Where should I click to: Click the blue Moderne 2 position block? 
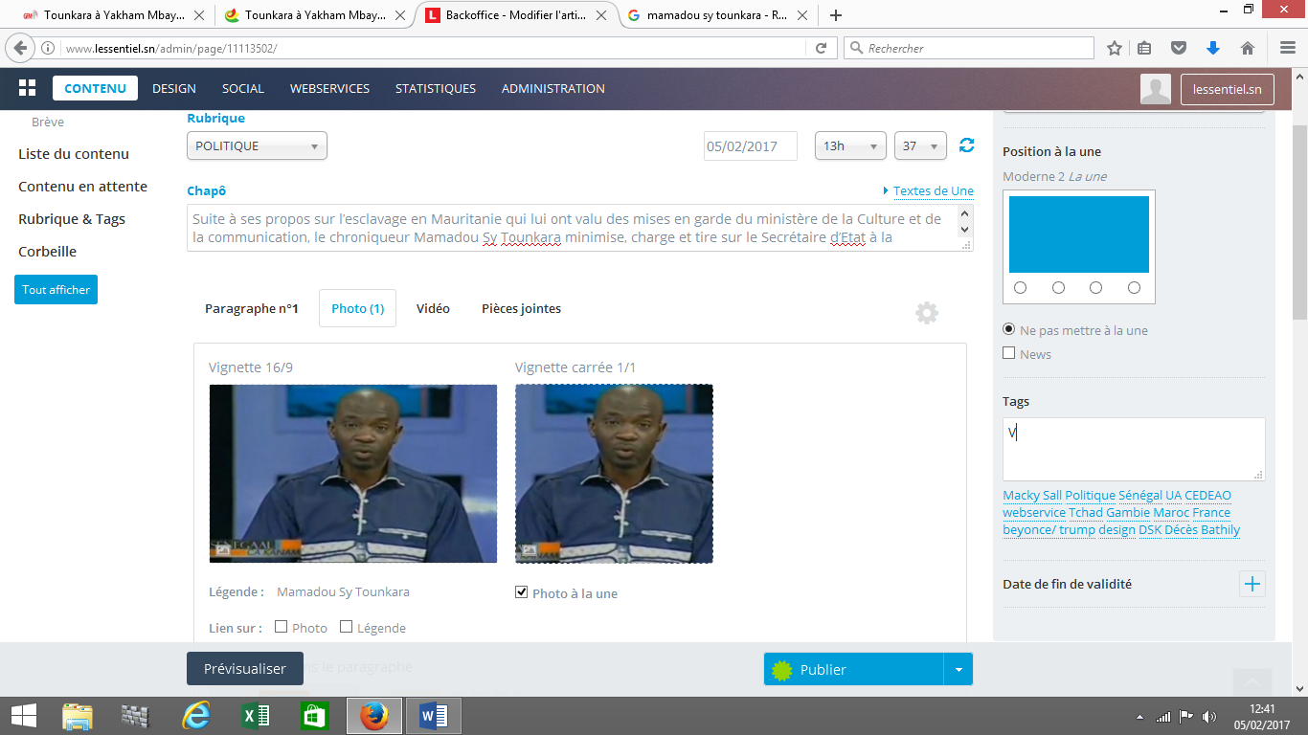point(1078,234)
